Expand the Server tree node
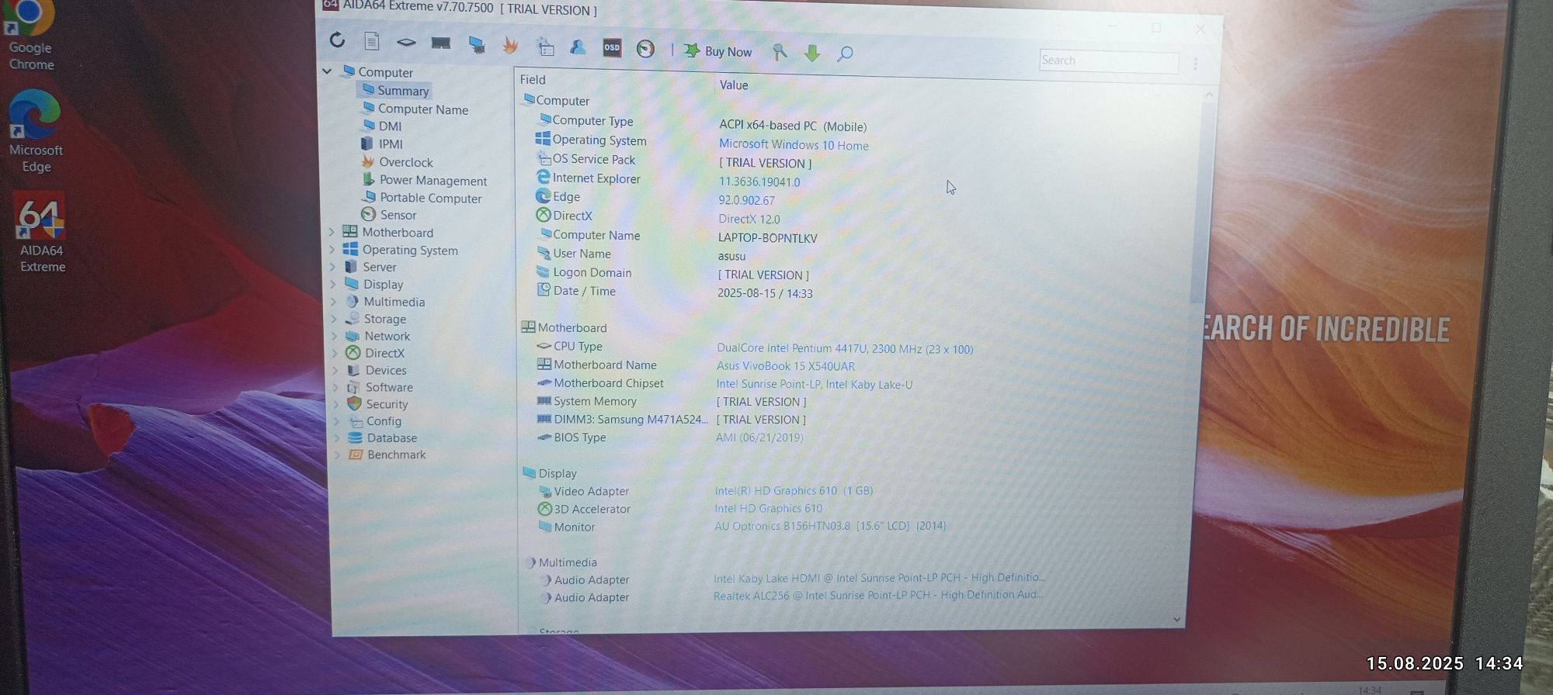 [333, 267]
